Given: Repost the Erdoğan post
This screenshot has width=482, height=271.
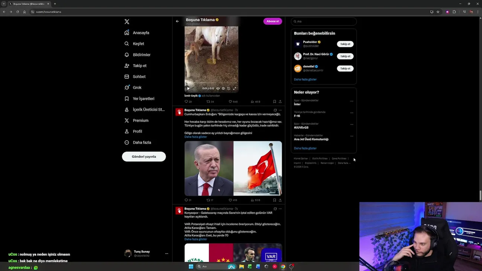Looking at the screenshot, I should (210, 200).
